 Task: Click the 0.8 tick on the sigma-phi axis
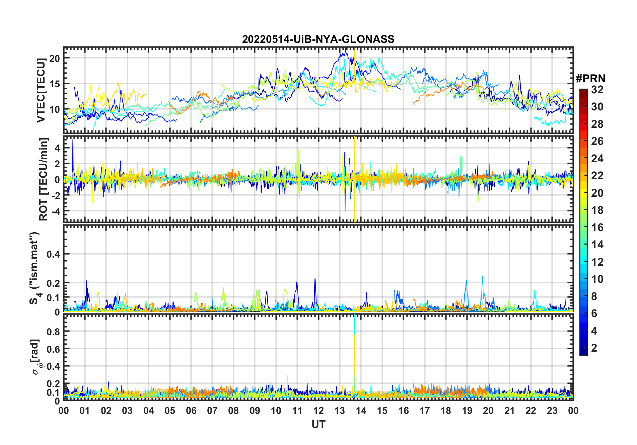tap(53, 332)
